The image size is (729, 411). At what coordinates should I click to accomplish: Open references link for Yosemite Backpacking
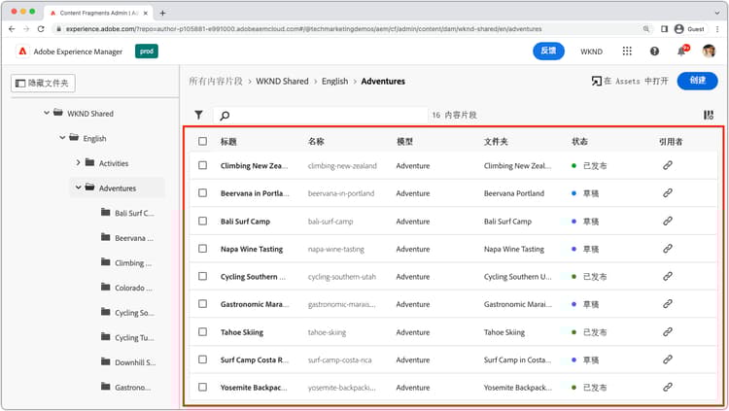668,387
